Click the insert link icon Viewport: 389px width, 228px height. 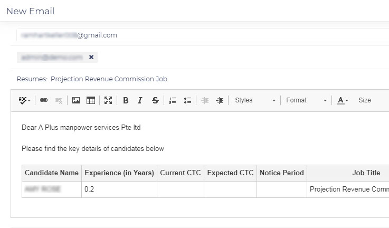[x=44, y=100]
